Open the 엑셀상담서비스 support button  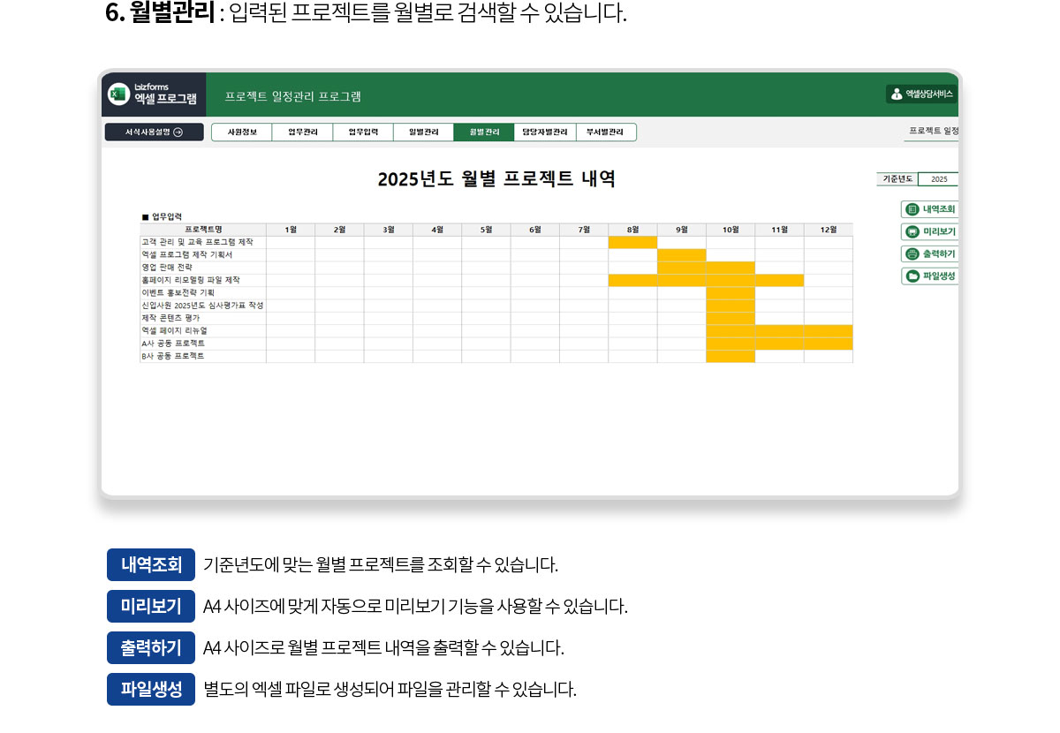922,94
